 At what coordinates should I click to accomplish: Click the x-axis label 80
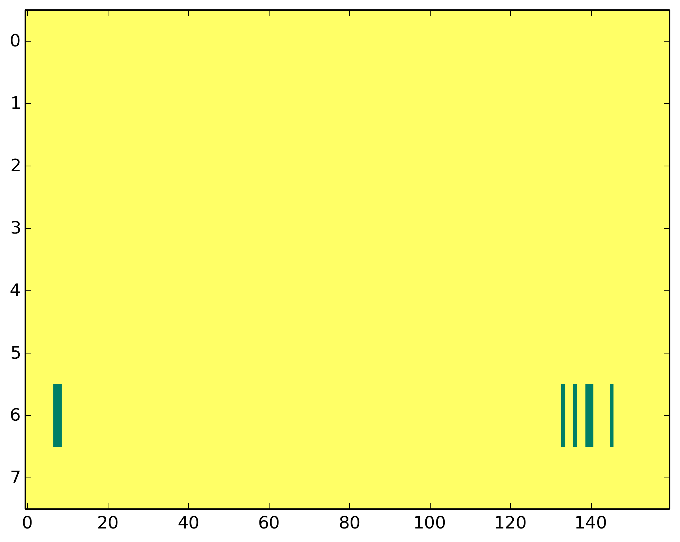[x=350, y=523]
